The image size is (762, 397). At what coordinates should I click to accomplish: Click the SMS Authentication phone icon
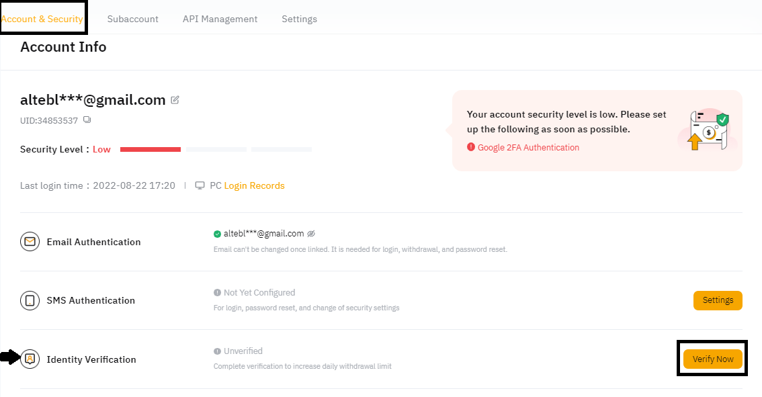click(x=30, y=300)
